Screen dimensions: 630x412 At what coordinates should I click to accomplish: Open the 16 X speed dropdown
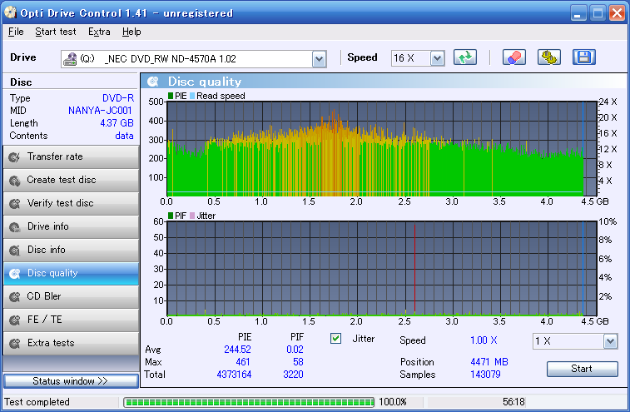437,58
